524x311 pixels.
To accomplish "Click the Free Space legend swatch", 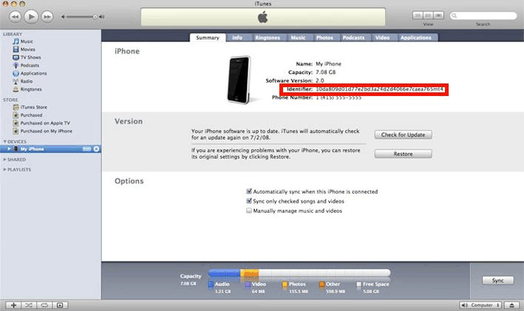I will coord(359,284).
